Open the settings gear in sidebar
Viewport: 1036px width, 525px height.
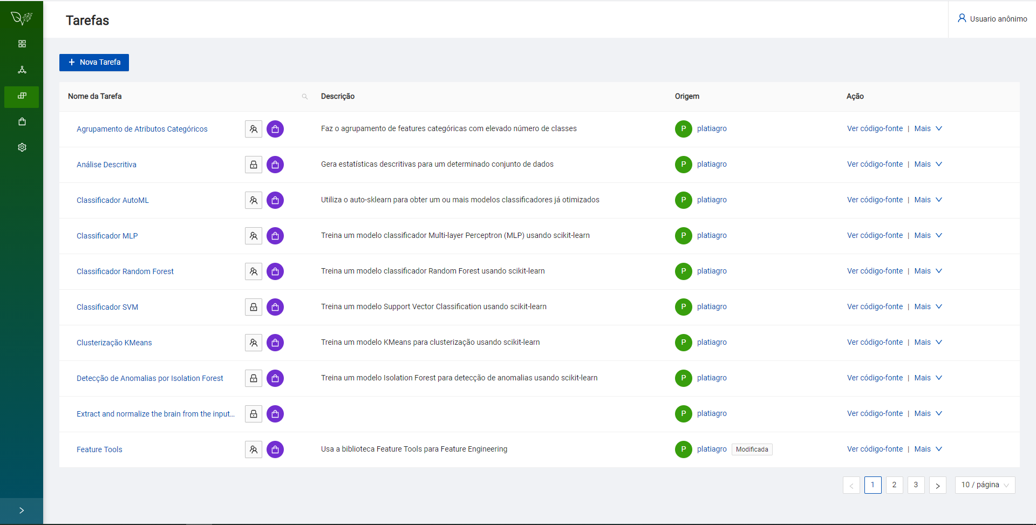click(x=22, y=147)
